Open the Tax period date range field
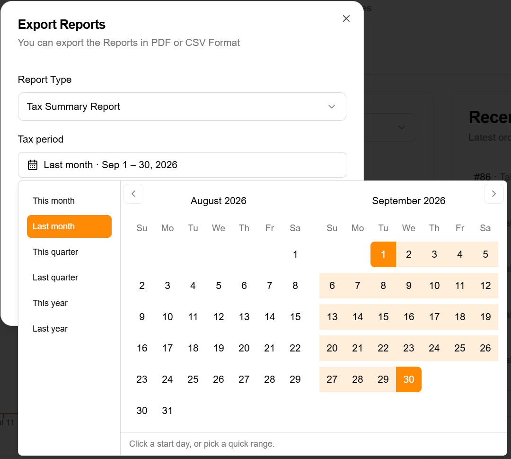The image size is (511, 459). [182, 165]
